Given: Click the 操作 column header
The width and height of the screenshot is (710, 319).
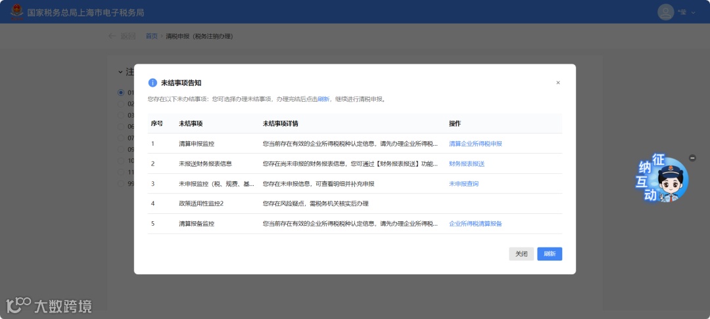Looking at the screenshot, I should point(455,124).
